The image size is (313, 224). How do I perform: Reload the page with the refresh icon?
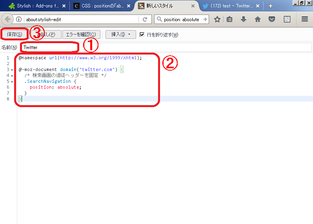tap(145, 19)
